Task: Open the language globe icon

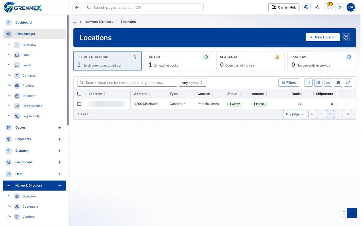Action: pos(306,7)
